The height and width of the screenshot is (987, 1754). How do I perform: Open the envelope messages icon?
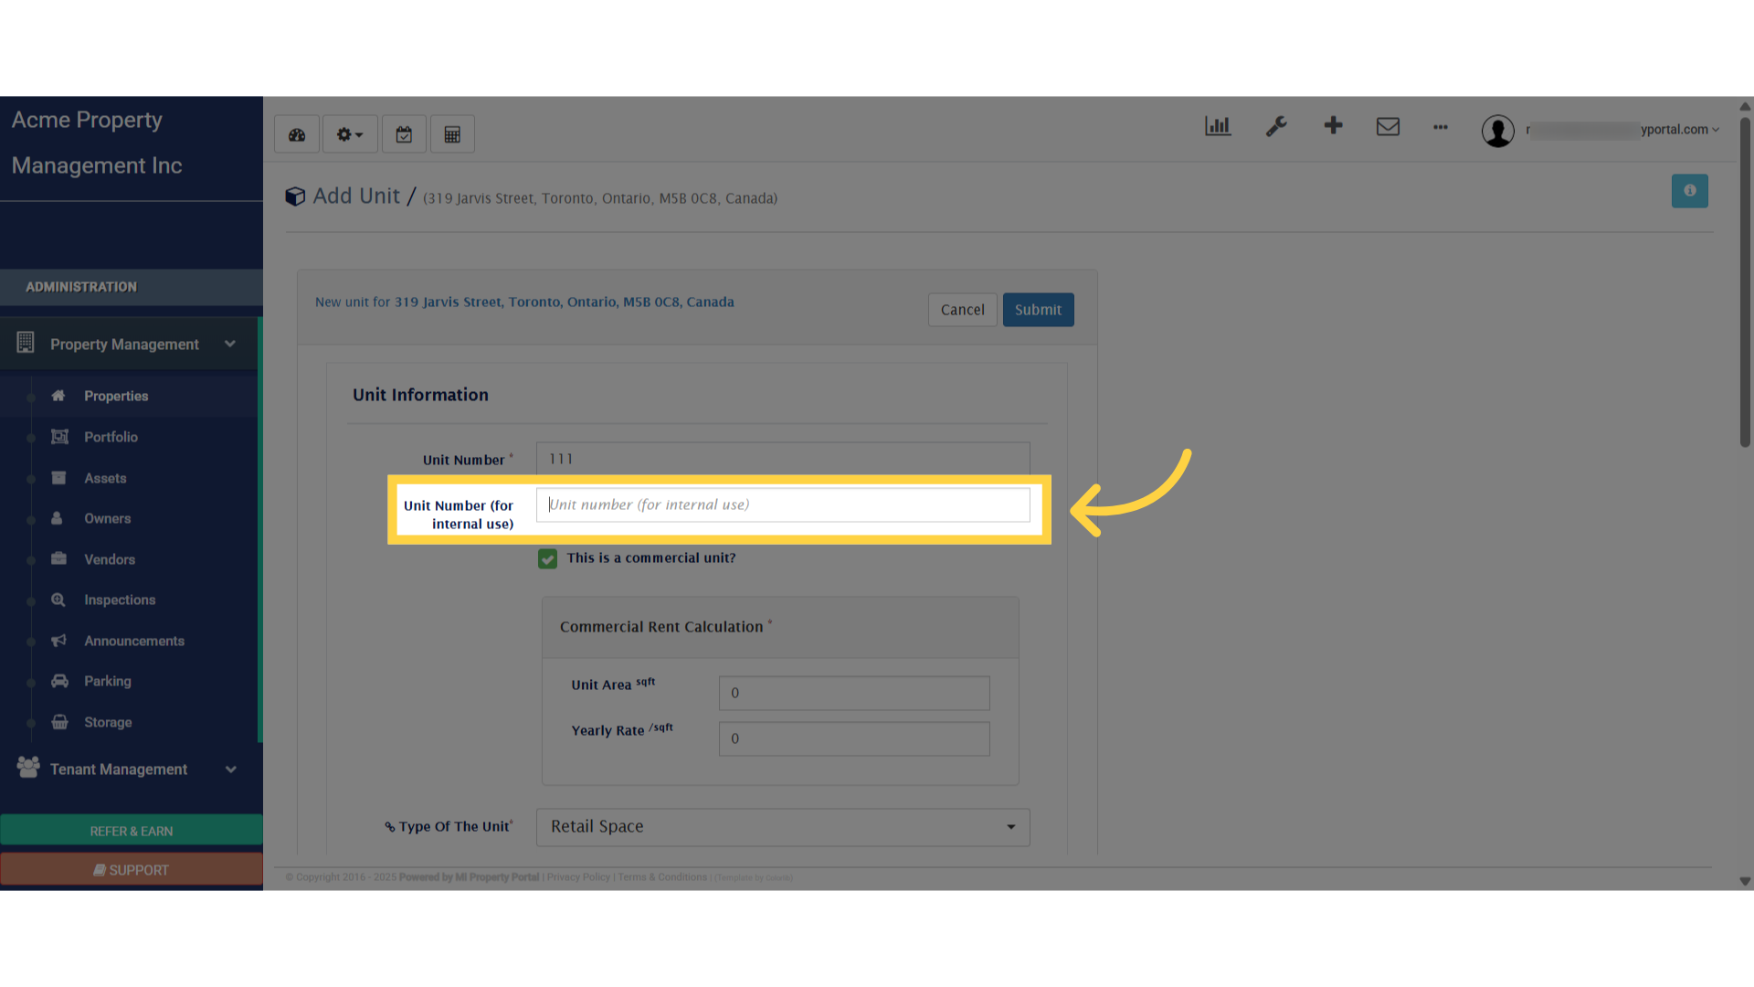(1388, 128)
